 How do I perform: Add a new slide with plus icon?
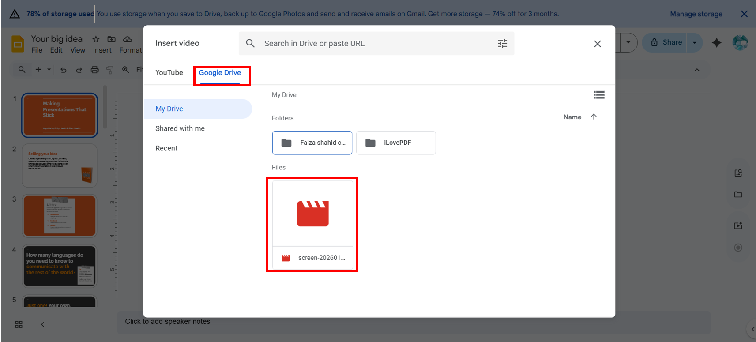tap(38, 69)
